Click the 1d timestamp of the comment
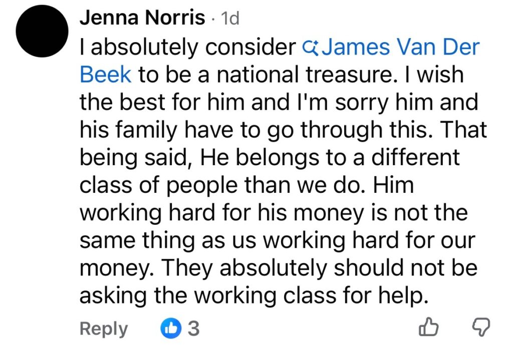Viewport: 513px width, 351px height. pos(230,19)
